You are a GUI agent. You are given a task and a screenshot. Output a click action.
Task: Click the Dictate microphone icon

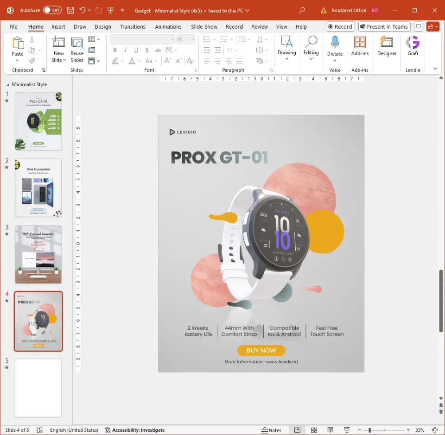click(335, 43)
